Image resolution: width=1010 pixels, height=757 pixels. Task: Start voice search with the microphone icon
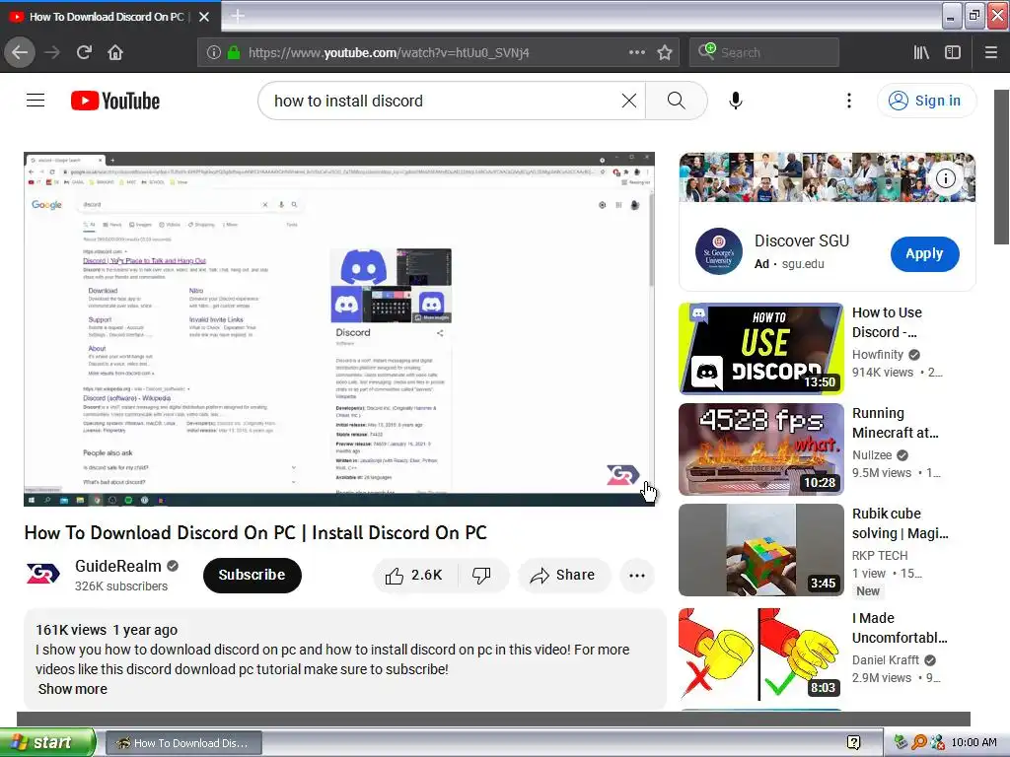(736, 101)
